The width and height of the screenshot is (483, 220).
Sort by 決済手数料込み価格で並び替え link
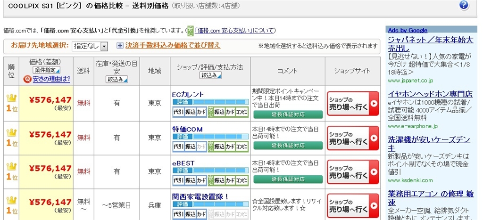coord(173,46)
